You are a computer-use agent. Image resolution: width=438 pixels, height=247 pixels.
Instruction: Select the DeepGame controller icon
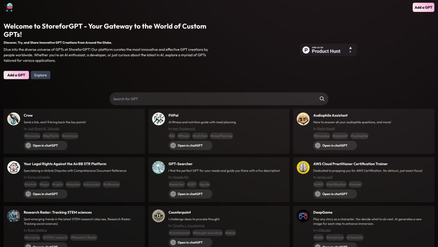coord(303,216)
